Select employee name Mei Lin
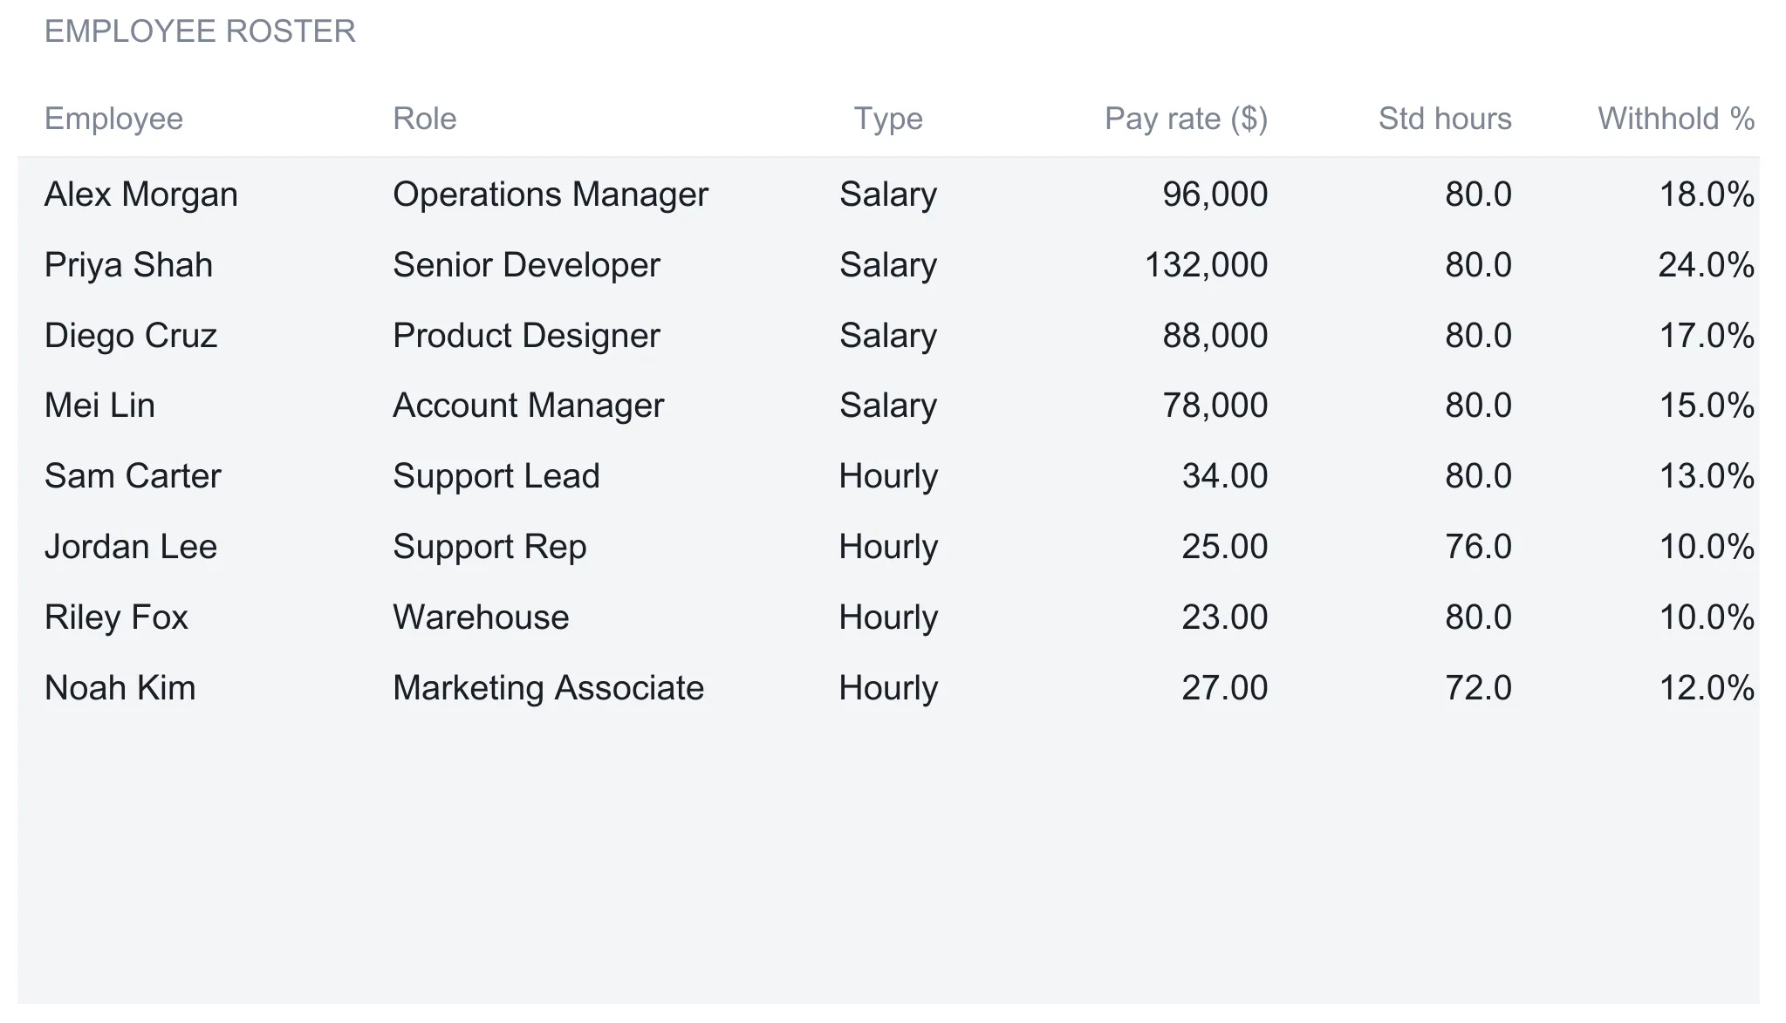The width and height of the screenshot is (1786, 1023). (x=99, y=406)
